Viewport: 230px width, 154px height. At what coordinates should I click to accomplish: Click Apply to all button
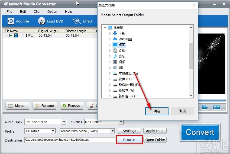(x=155, y=131)
